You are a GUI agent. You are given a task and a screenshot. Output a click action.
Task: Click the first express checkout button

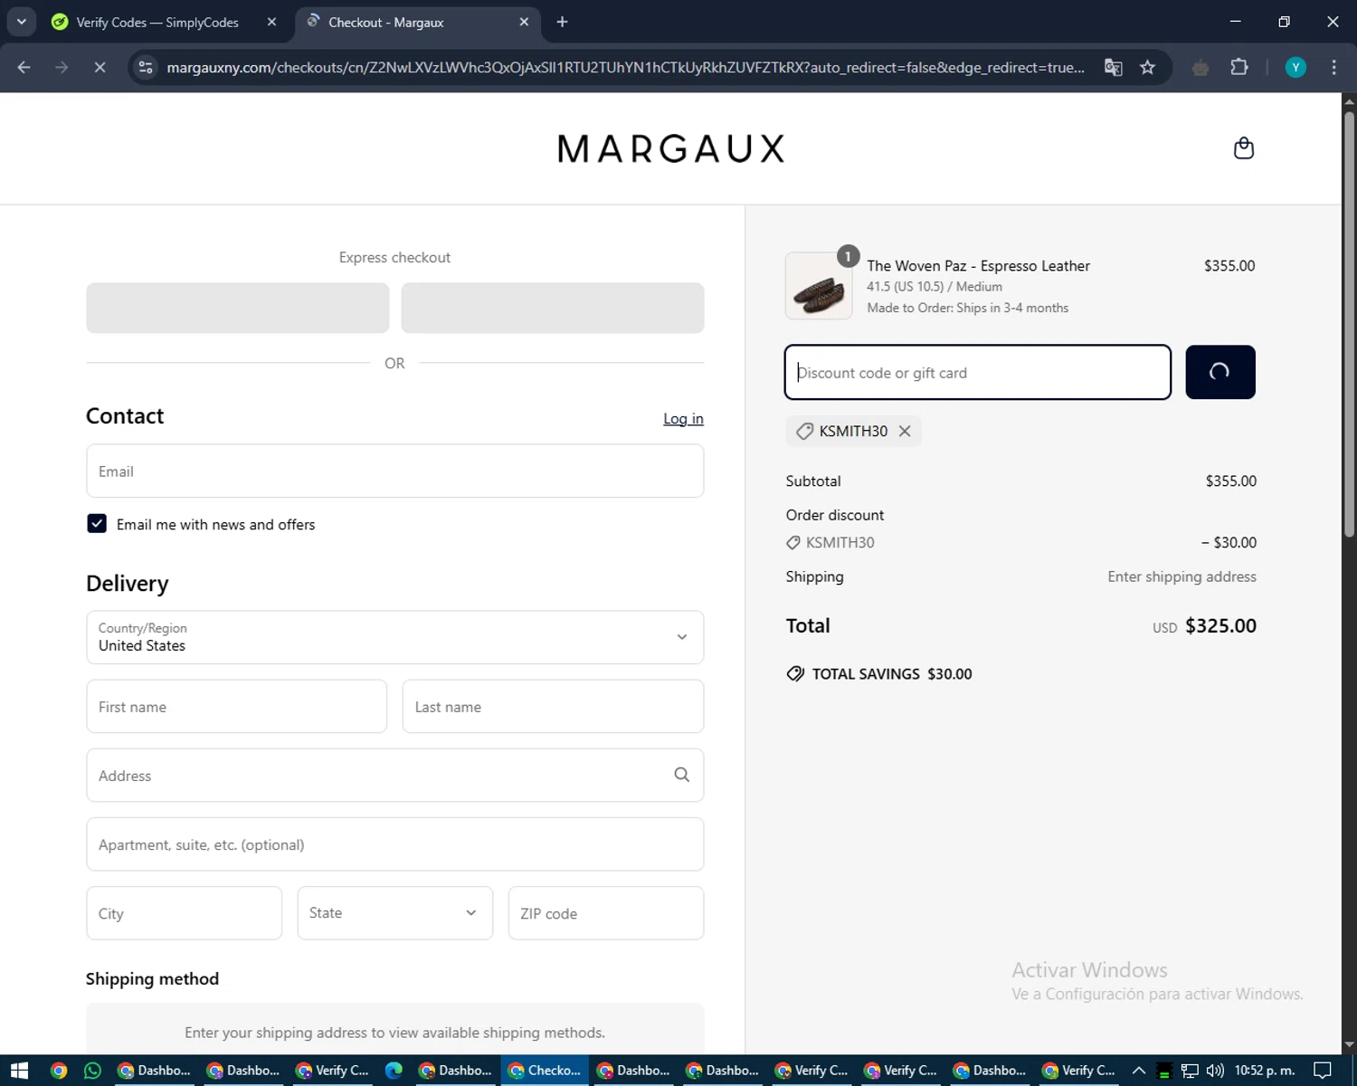tap(237, 308)
